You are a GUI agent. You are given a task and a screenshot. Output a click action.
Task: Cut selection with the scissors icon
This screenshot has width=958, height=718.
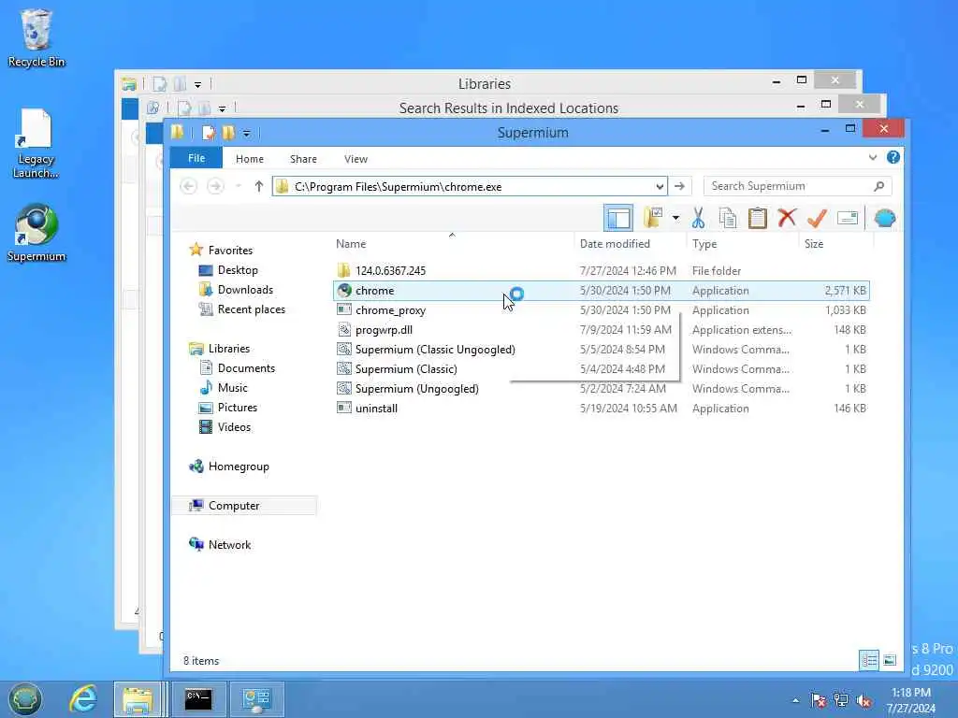[x=698, y=218]
